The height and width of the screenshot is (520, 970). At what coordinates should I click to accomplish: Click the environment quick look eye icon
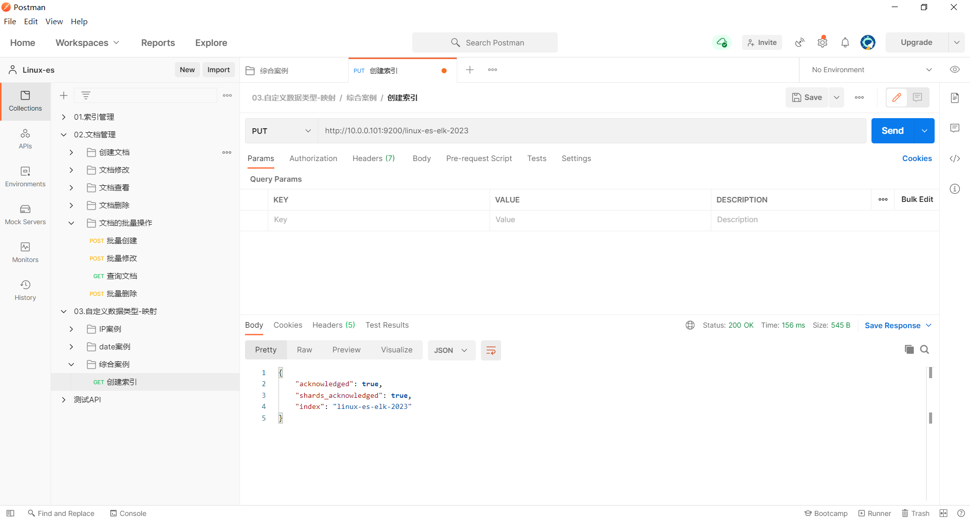click(x=955, y=70)
